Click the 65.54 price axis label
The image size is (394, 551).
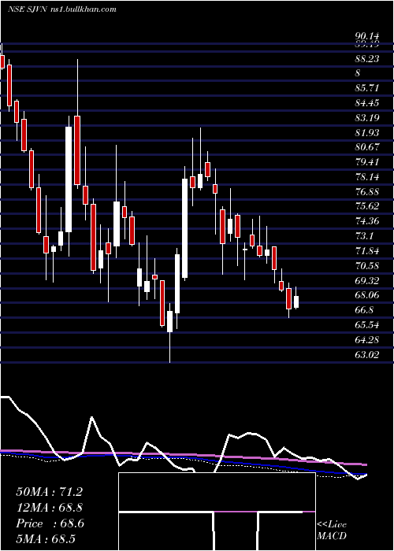point(366,324)
